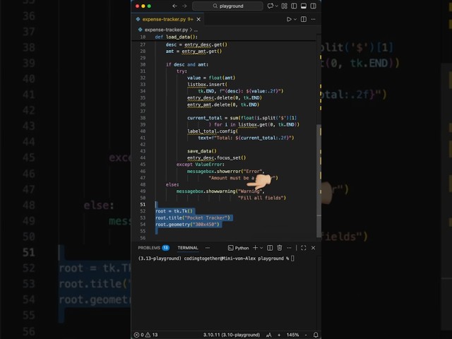Viewport: 452px width, 339px height.
Task: Expand the new terminal launch profile dropdown
Action: 261,248
